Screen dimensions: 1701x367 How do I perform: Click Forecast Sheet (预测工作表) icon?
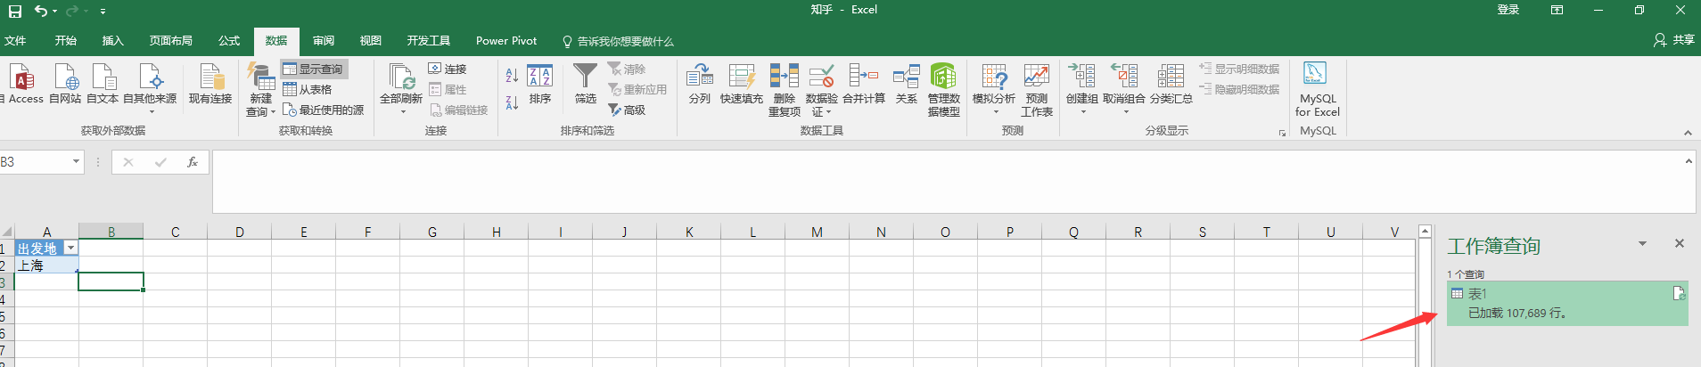pyautogui.click(x=1037, y=89)
